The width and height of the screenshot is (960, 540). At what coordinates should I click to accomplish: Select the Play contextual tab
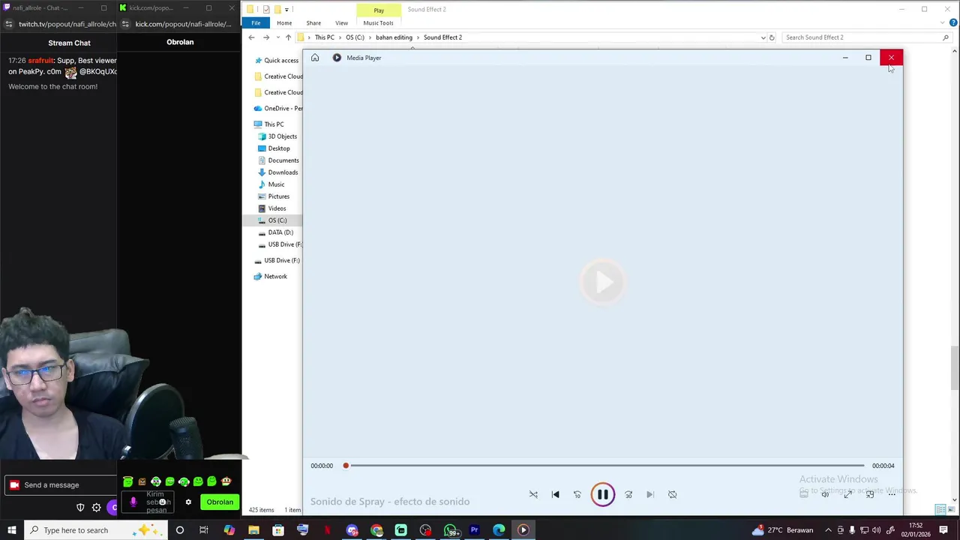[x=379, y=10]
